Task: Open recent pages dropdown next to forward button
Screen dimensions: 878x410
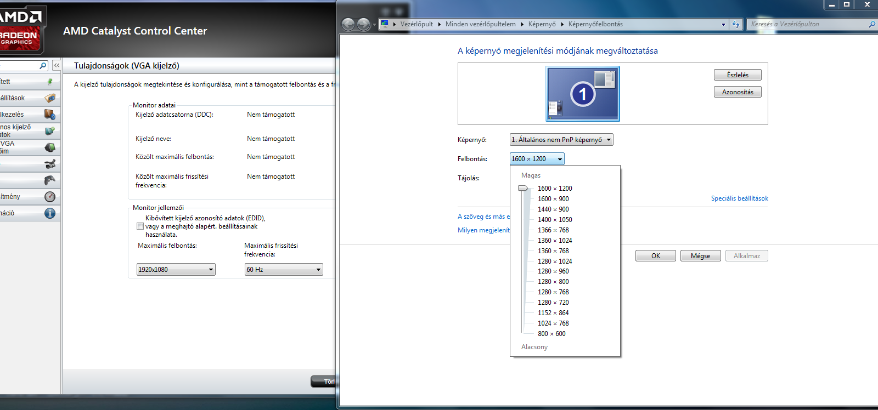Action: click(x=374, y=24)
